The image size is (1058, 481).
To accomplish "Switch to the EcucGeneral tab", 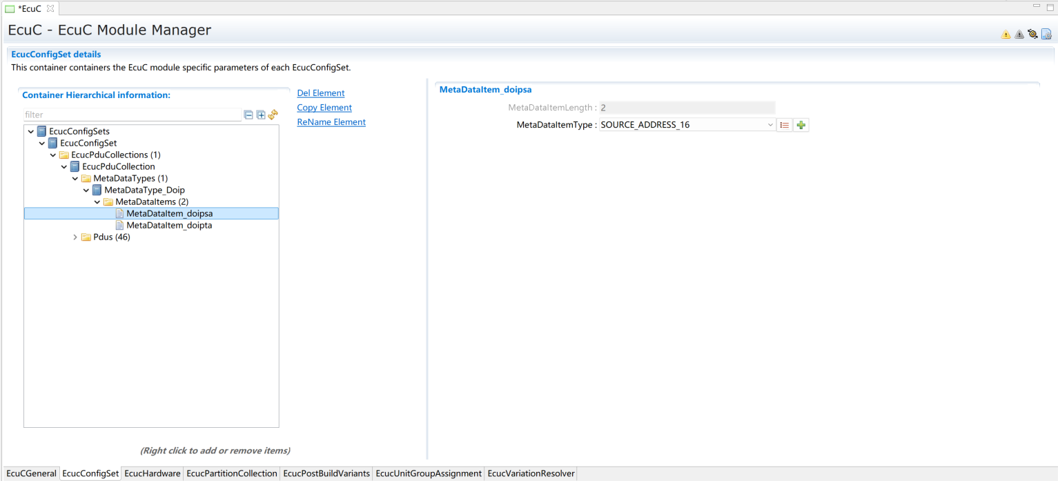I will click(31, 473).
